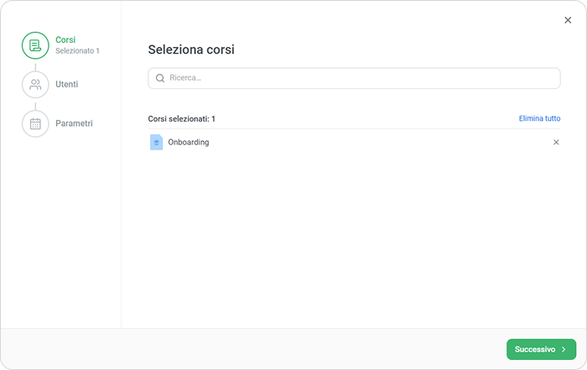
Task: Click the arrow chevron inside Successivo
Action: pos(564,349)
